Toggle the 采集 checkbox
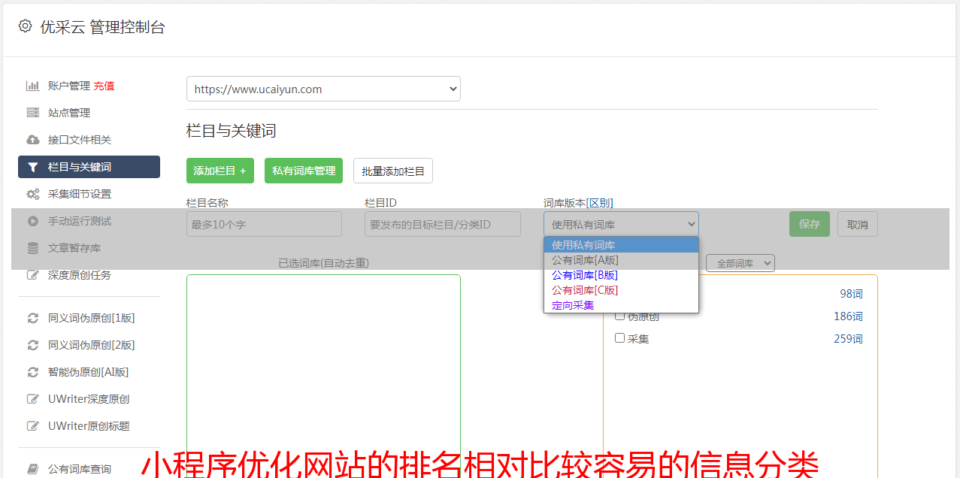Viewport: 960px width, 478px height. tap(619, 338)
